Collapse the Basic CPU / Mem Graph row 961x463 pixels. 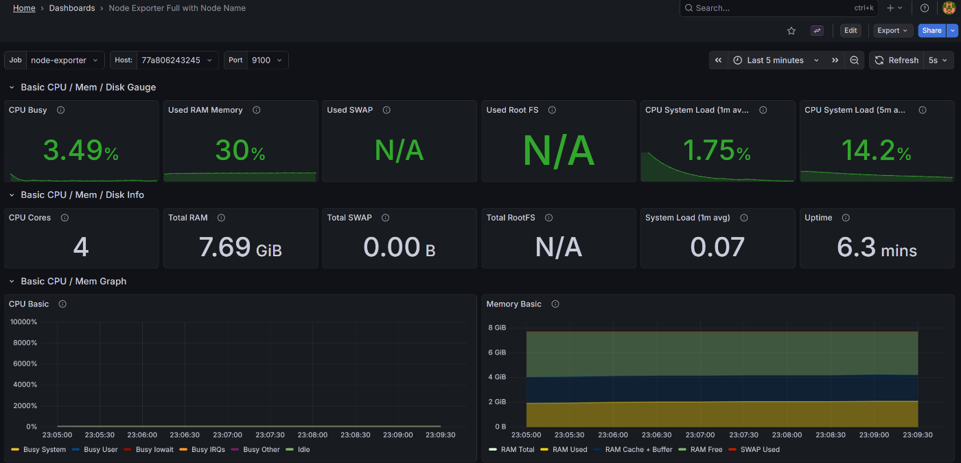[12, 282]
